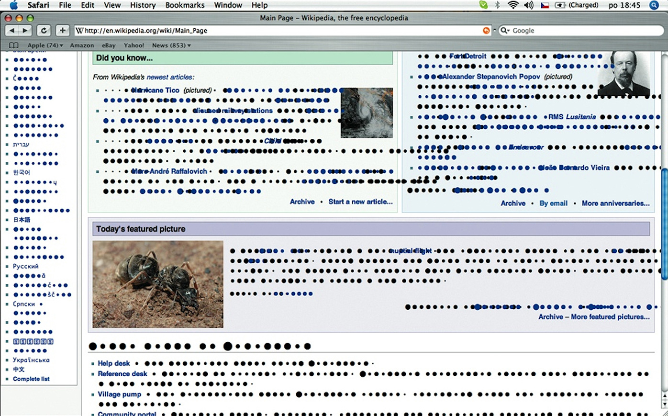Click the By email link
The image size is (668, 416).
pos(554,203)
